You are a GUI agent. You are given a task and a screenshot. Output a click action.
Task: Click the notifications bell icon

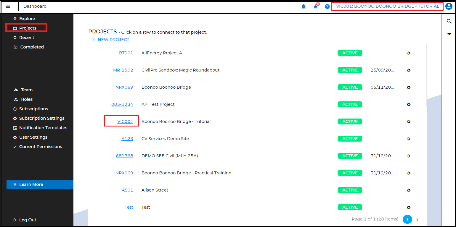click(304, 7)
